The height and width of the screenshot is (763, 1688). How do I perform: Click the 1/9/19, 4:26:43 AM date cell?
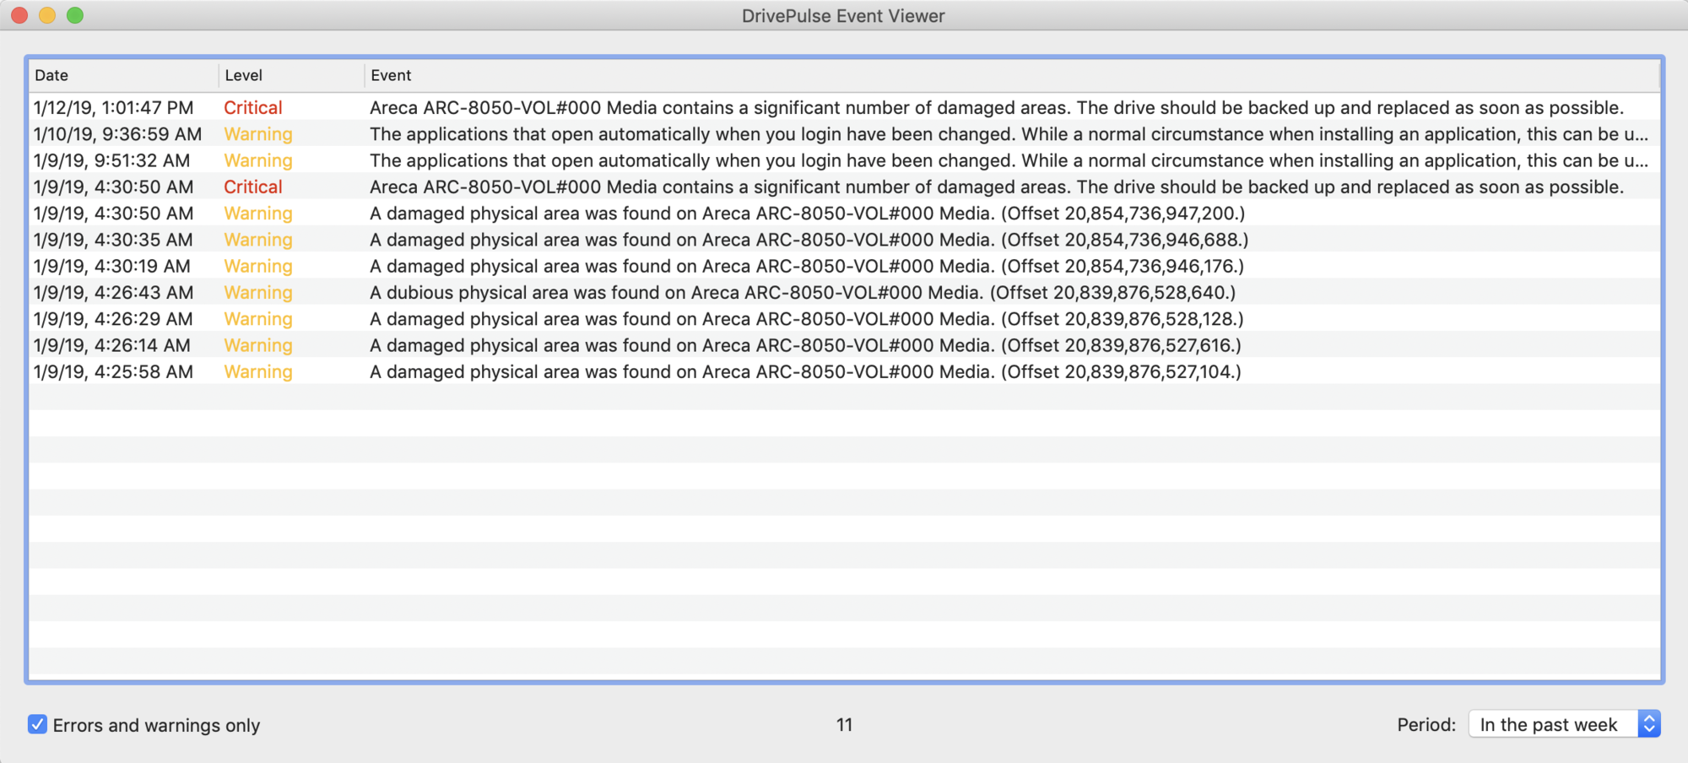[x=114, y=293]
